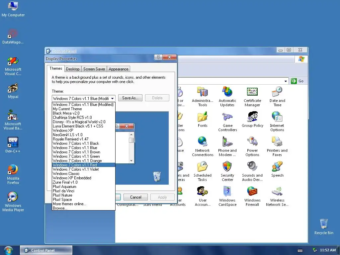The width and height of the screenshot is (340, 255).
Task: Click the Cancel button in Display Properties
Action: (x=135, y=197)
